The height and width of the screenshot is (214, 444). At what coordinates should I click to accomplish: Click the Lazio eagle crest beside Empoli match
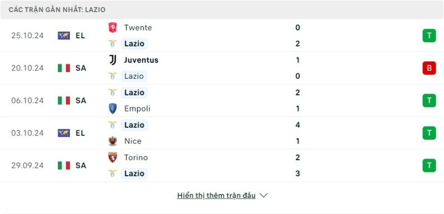click(x=113, y=93)
